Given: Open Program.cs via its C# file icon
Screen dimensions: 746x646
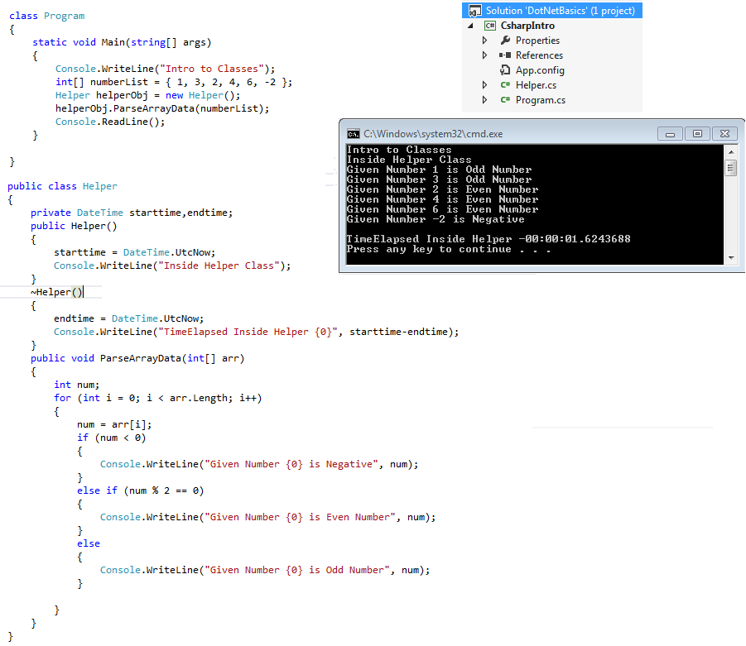Looking at the screenshot, I should coord(506,100).
